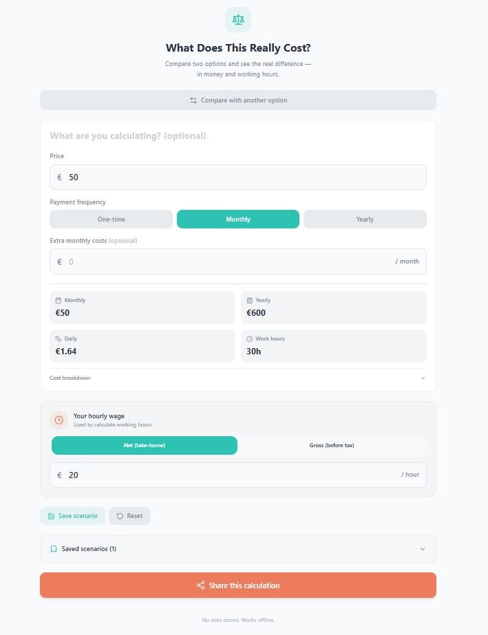
Task: Click the Extra monthly costs input field
Action: pos(206,261)
